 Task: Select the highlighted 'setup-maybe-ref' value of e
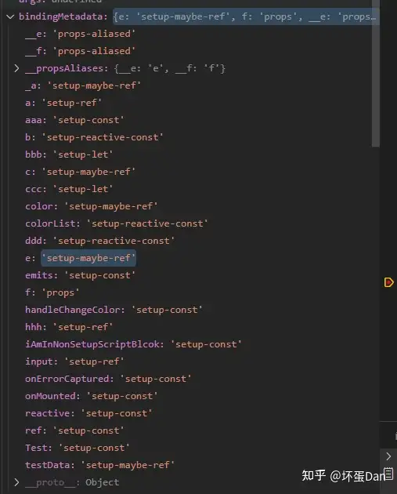pos(88,258)
